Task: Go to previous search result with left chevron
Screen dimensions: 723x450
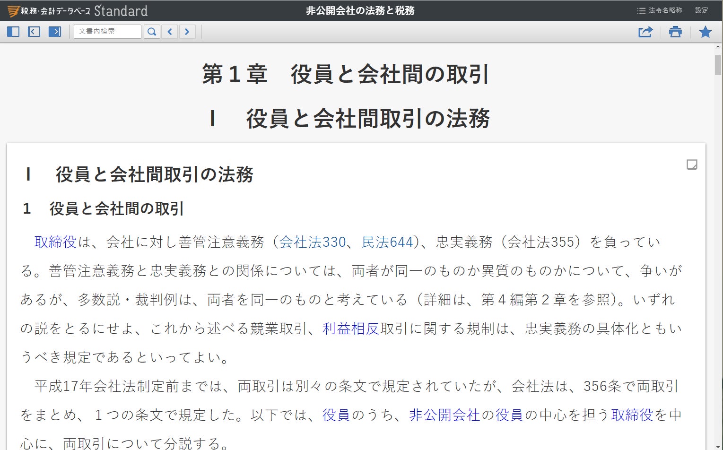Action: (169, 31)
